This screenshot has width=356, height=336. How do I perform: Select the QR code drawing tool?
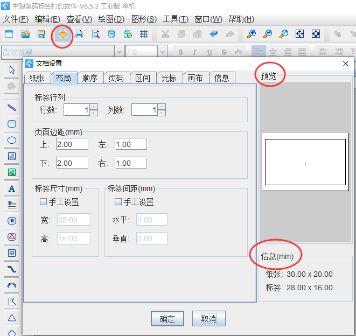pos(11,253)
